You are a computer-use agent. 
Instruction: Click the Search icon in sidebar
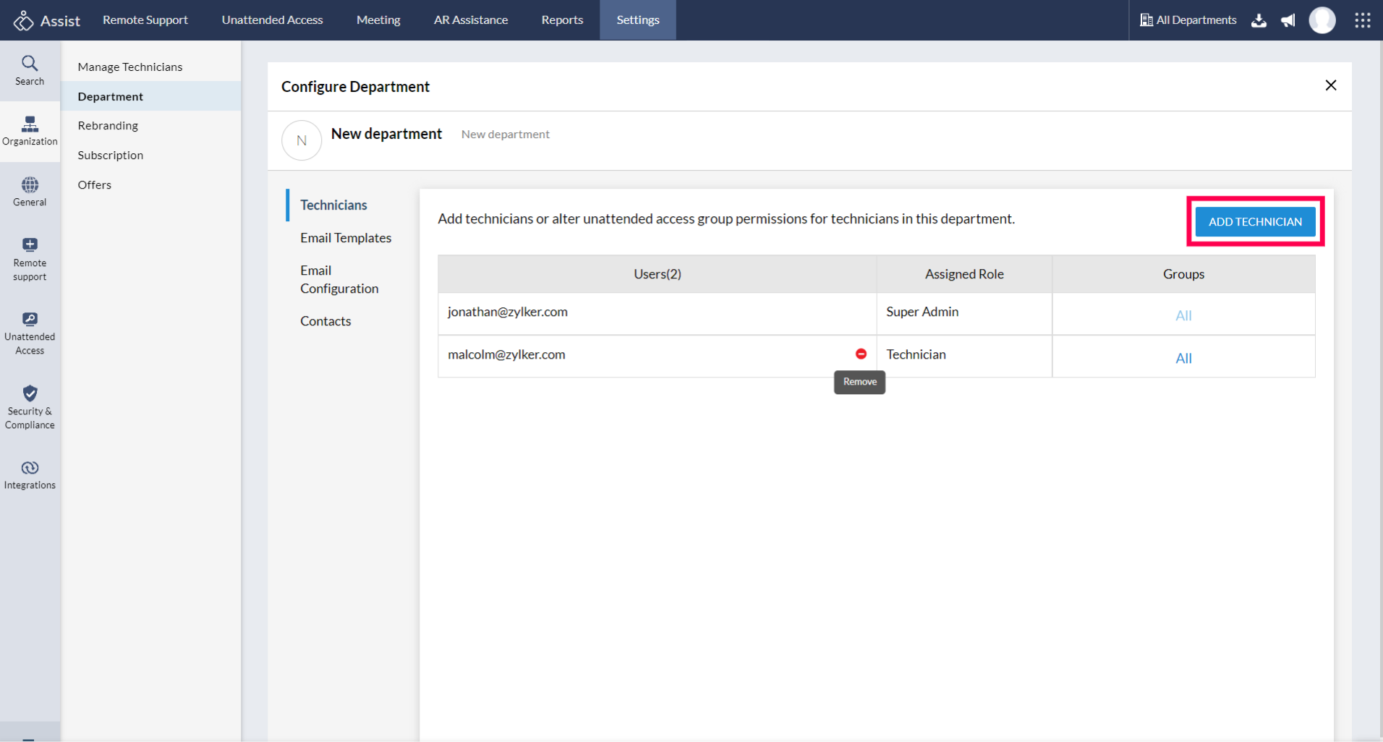click(x=30, y=70)
